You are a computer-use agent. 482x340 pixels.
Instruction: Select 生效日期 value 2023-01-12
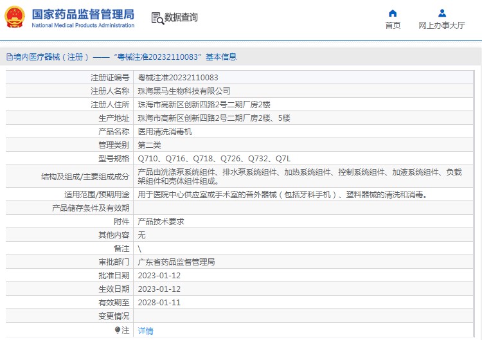click(x=159, y=289)
